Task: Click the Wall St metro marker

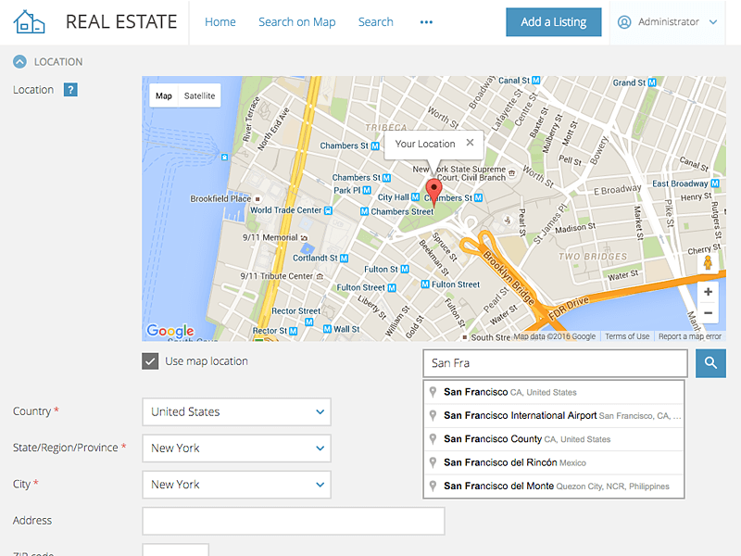Action: pos(327,329)
